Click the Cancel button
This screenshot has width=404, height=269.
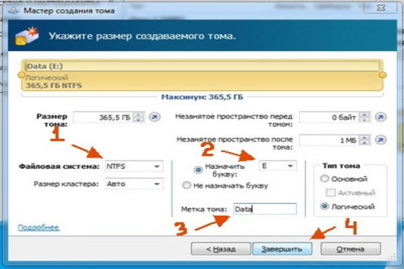[350, 249]
